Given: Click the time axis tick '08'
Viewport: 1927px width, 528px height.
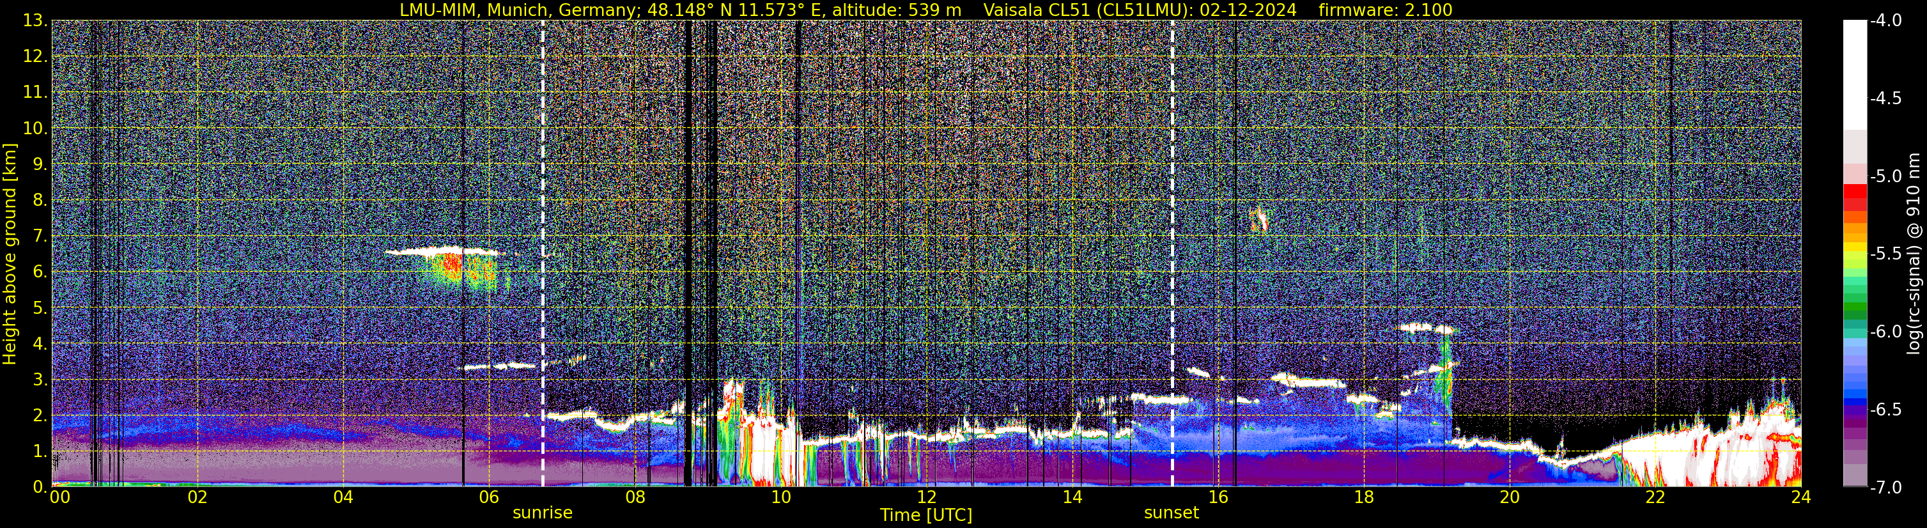Looking at the screenshot, I should point(635,497).
